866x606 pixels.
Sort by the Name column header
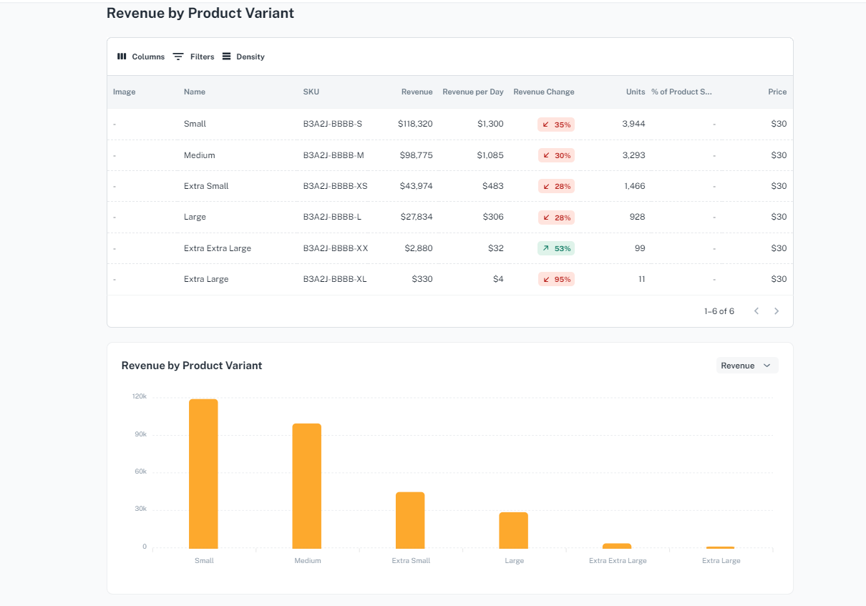click(195, 92)
